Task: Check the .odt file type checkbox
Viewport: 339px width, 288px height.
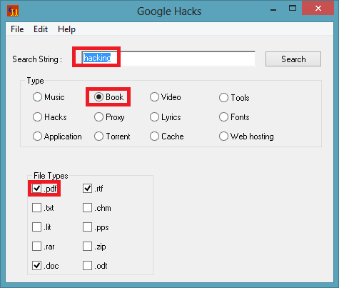Action: tap(87, 266)
